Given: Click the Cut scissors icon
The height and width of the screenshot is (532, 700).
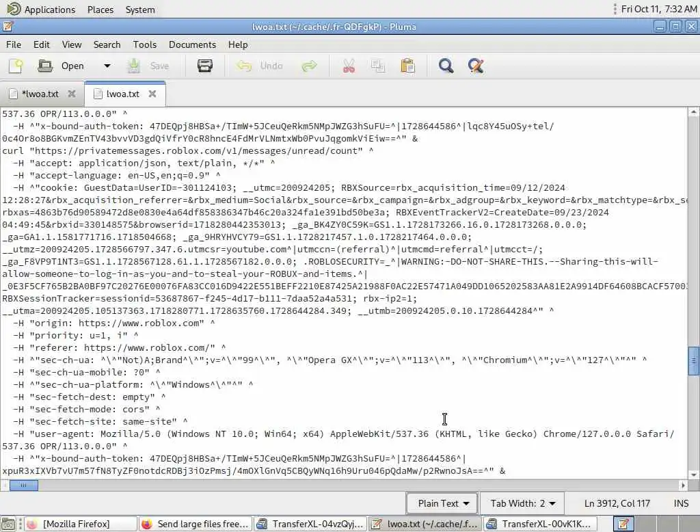Looking at the screenshot, I should pyautogui.click(x=349, y=66).
